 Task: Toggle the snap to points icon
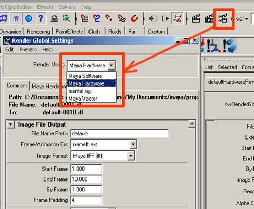tap(109, 18)
